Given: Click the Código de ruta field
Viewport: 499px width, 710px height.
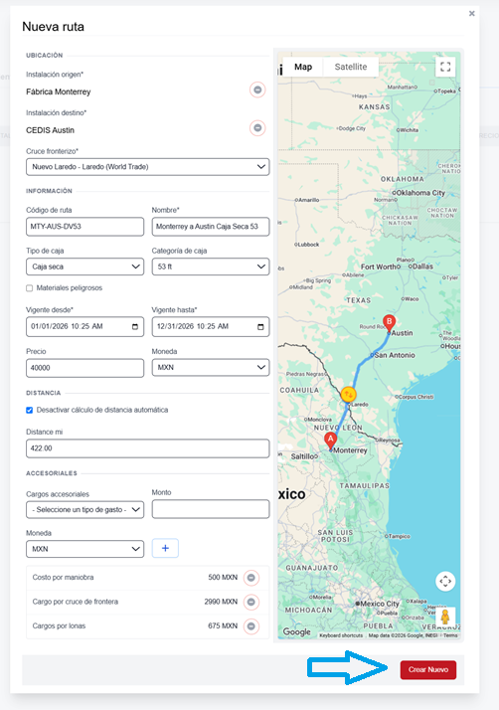Looking at the screenshot, I should point(85,227).
